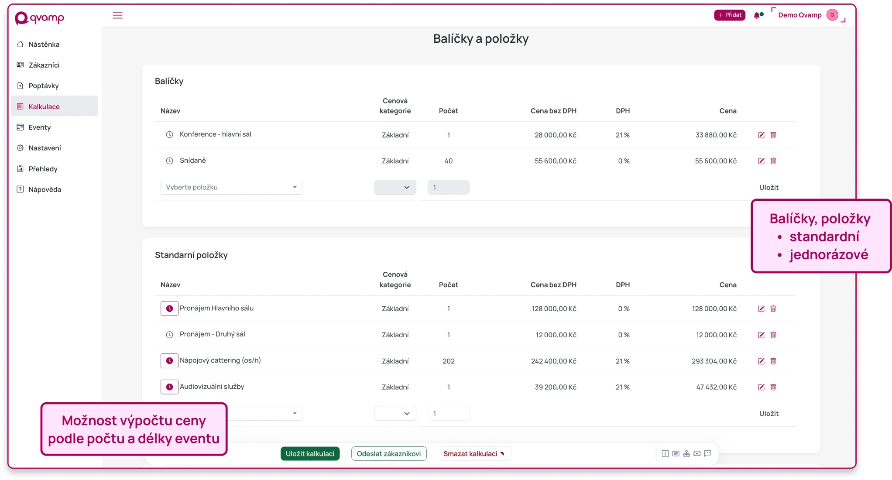Click the 293 304,00 Kč price cell
The image size is (892, 480).
tap(714, 361)
